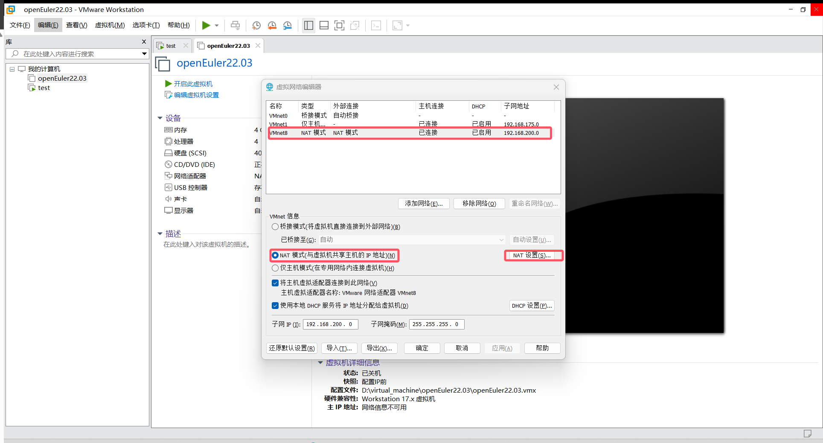Click 开启此虚拟机 link
823x443 pixels.
pyautogui.click(x=193, y=84)
